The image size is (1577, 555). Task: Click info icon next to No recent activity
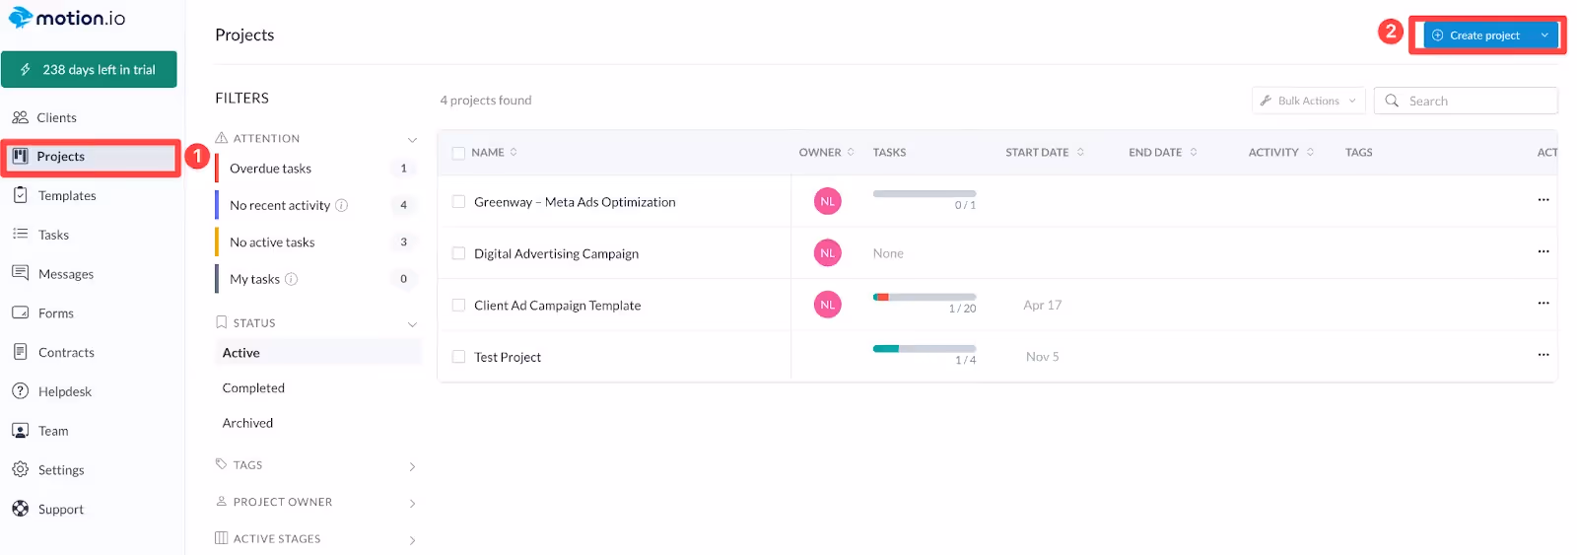[x=341, y=205]
